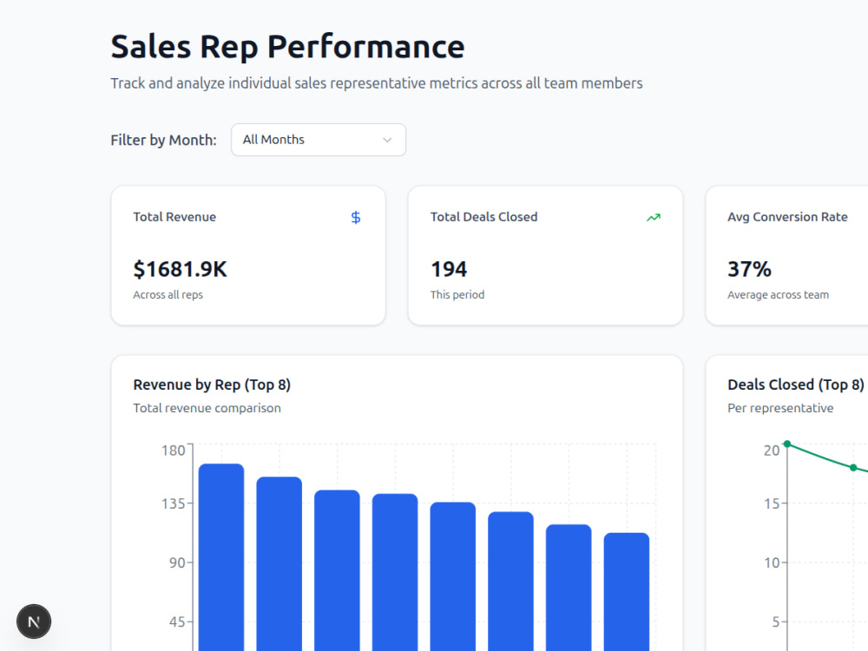868x651 pixels.
Task: Click the 37% conversion rate value
Action: point(749,269)
